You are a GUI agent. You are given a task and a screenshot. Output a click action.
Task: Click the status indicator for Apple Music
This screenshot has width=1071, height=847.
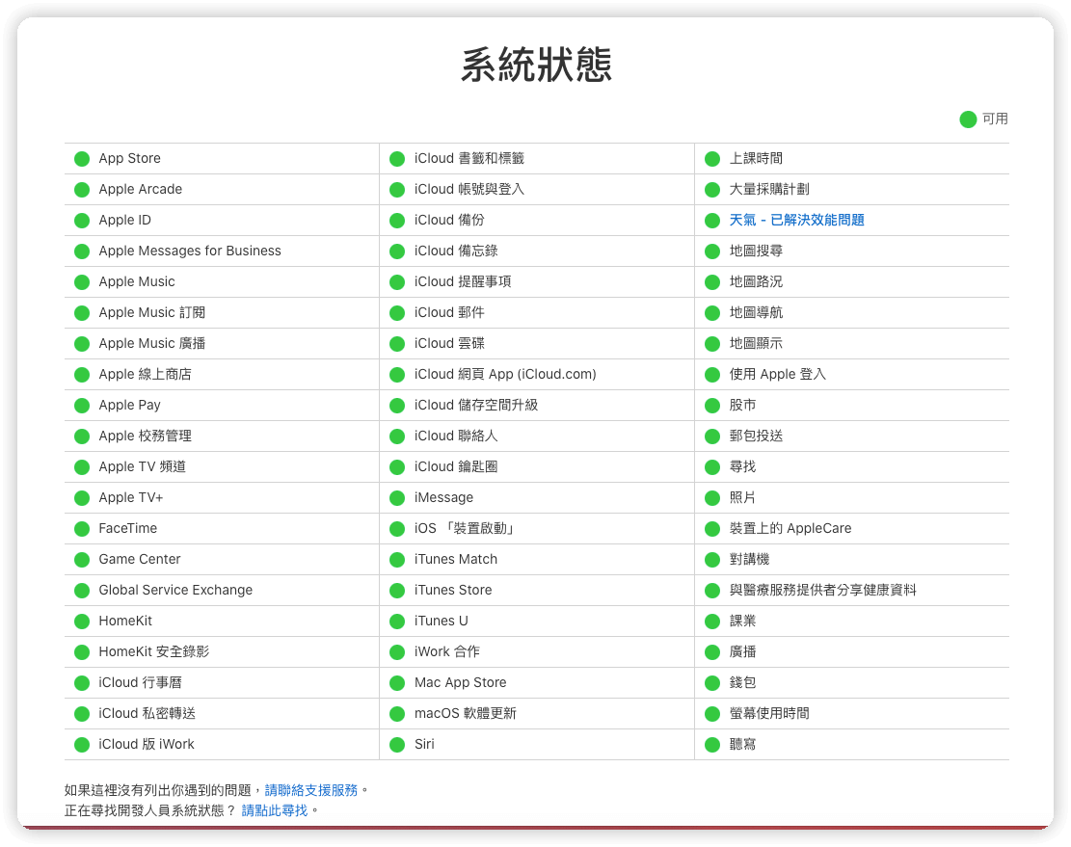click(x=82, y=282)
